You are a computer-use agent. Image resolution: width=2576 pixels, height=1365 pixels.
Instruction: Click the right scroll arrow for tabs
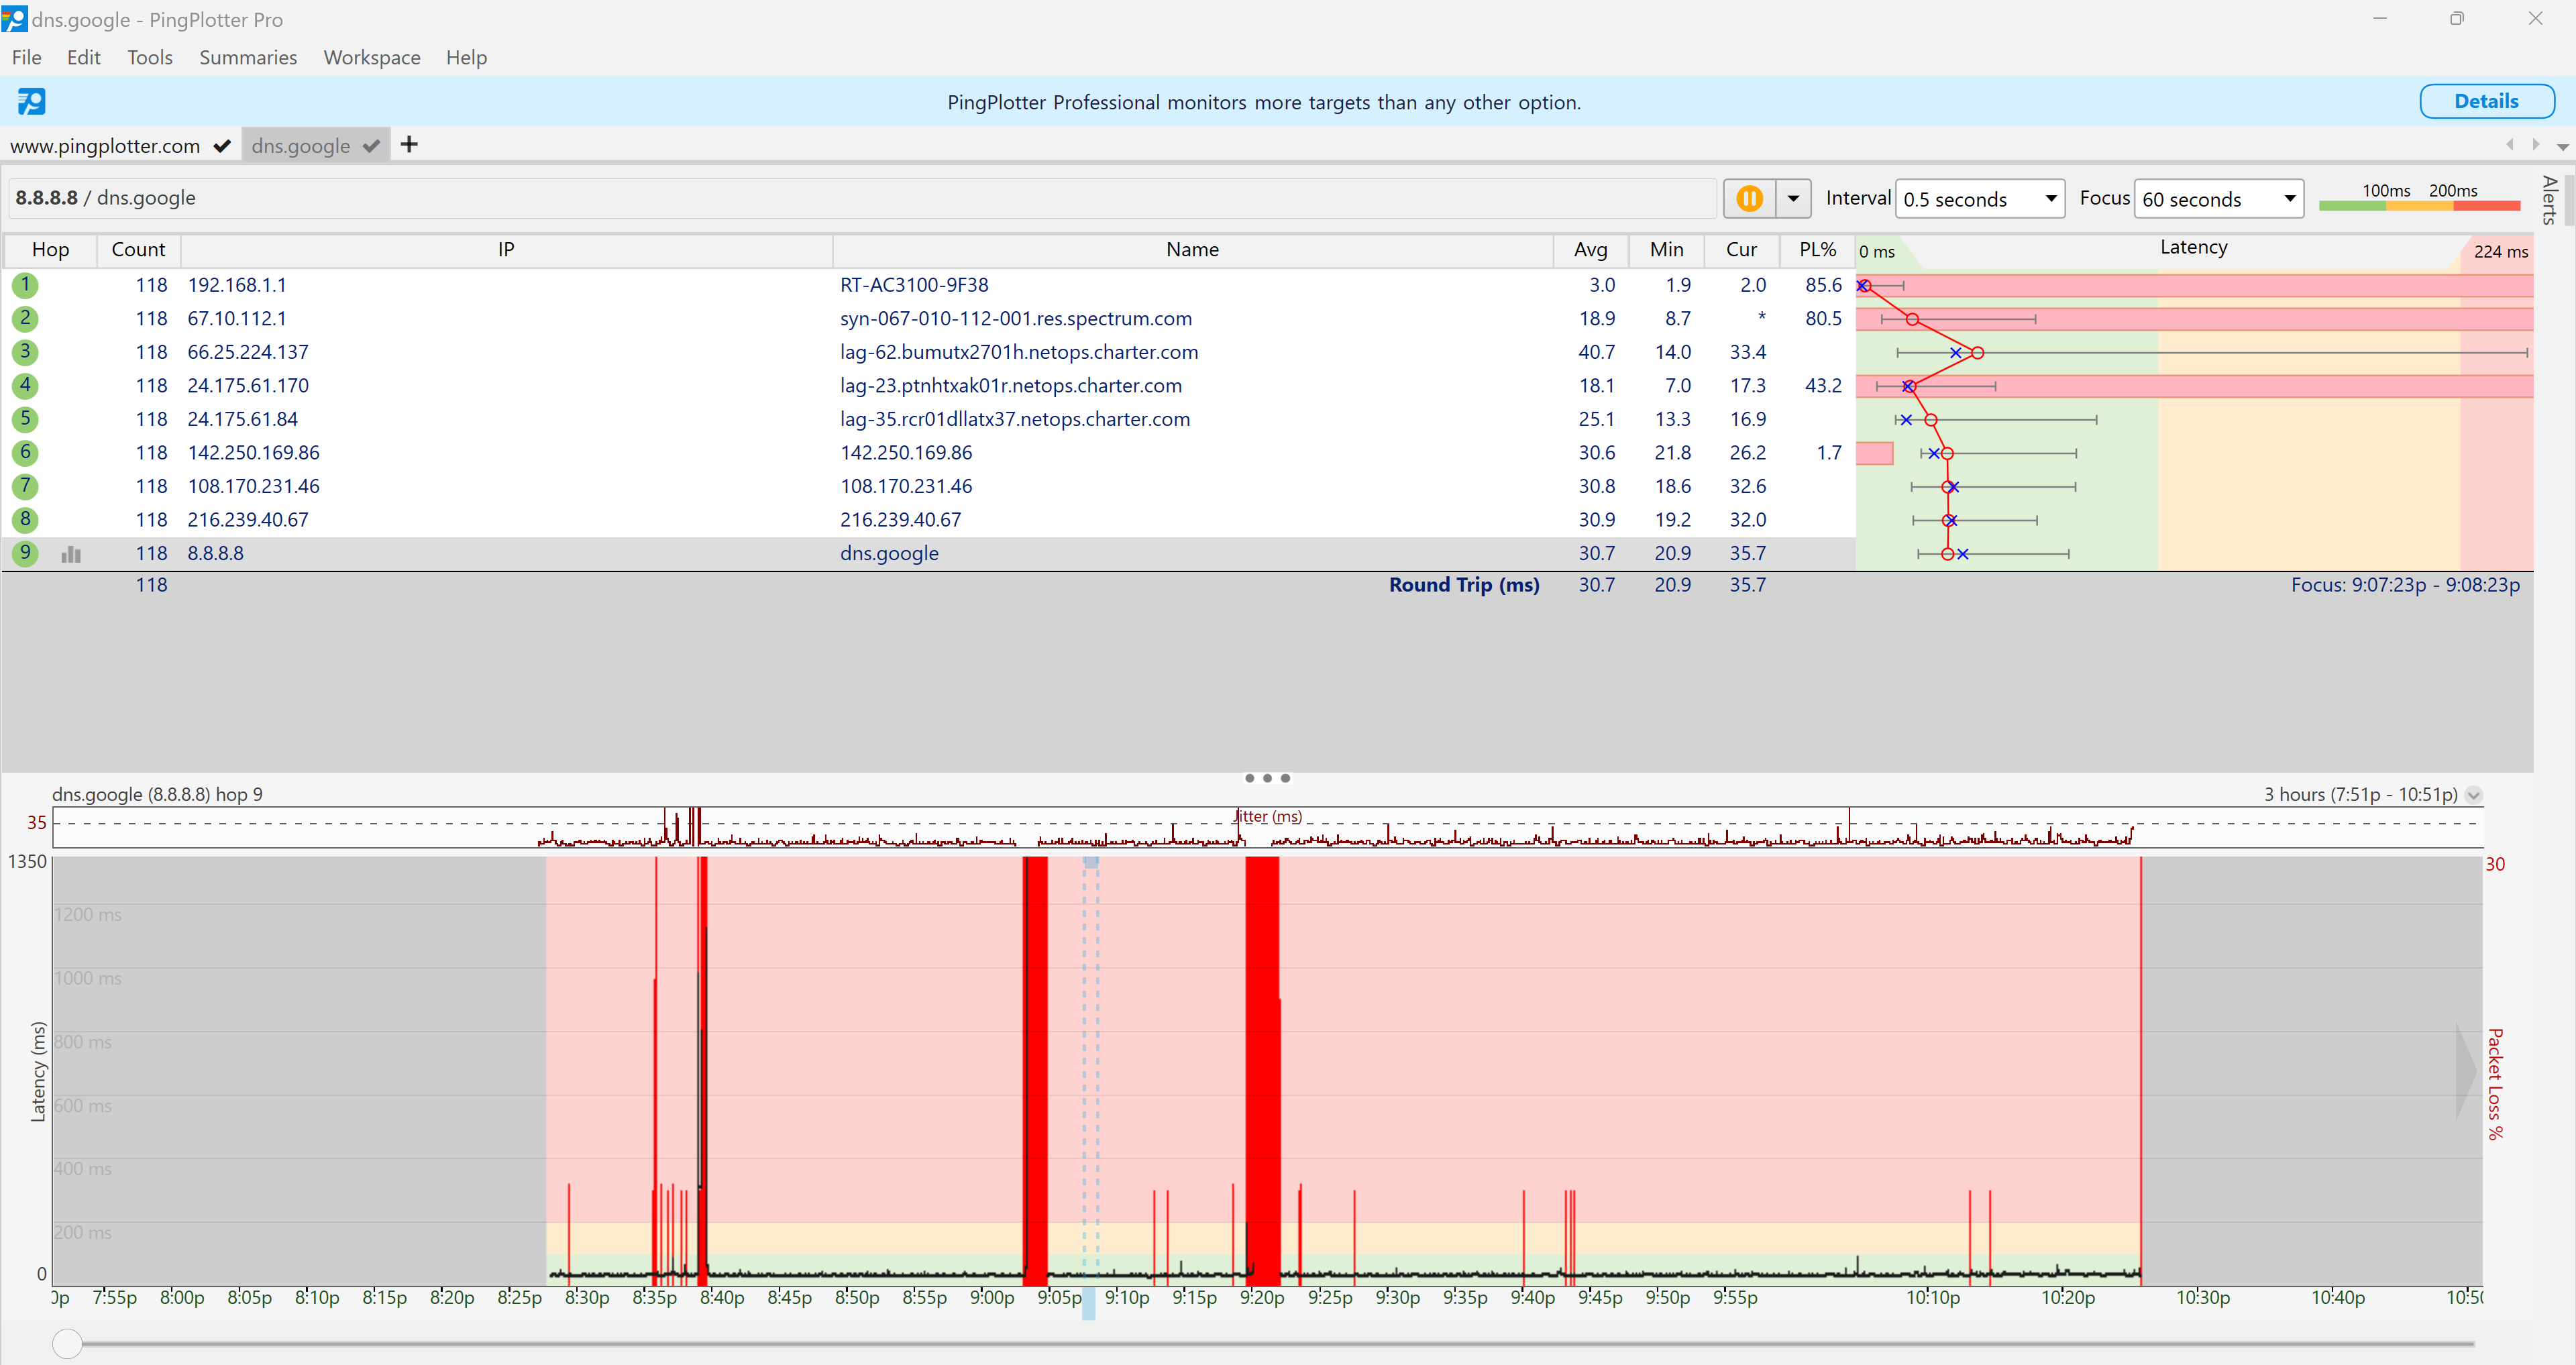2535,145
